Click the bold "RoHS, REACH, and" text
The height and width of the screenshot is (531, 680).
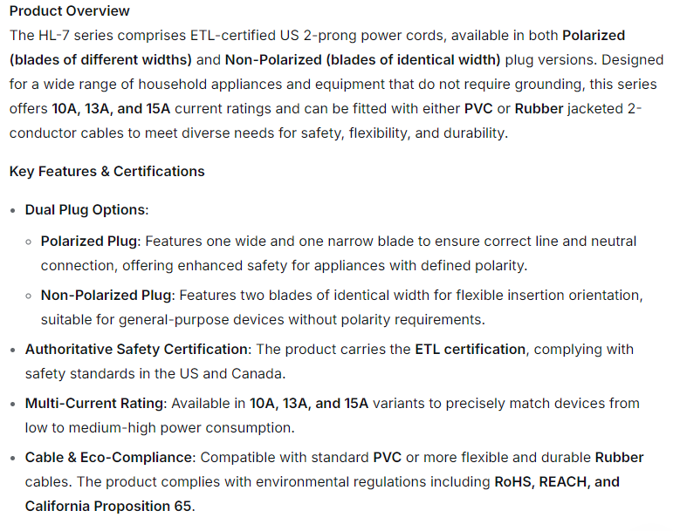[x=557, y=481]
